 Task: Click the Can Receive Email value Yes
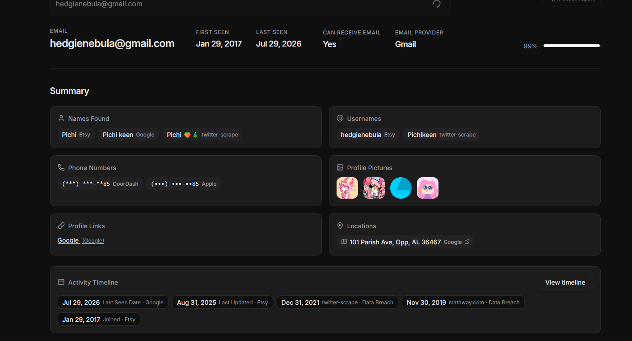[x=330, y=44]
